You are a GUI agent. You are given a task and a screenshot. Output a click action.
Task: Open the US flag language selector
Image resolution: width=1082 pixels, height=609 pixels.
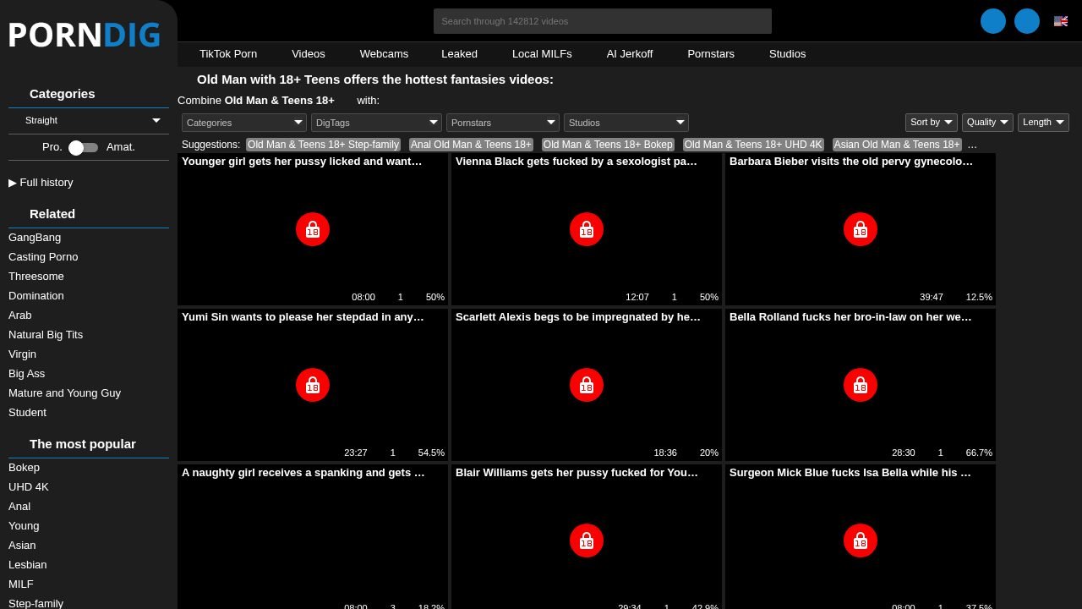pos(1061,21)
